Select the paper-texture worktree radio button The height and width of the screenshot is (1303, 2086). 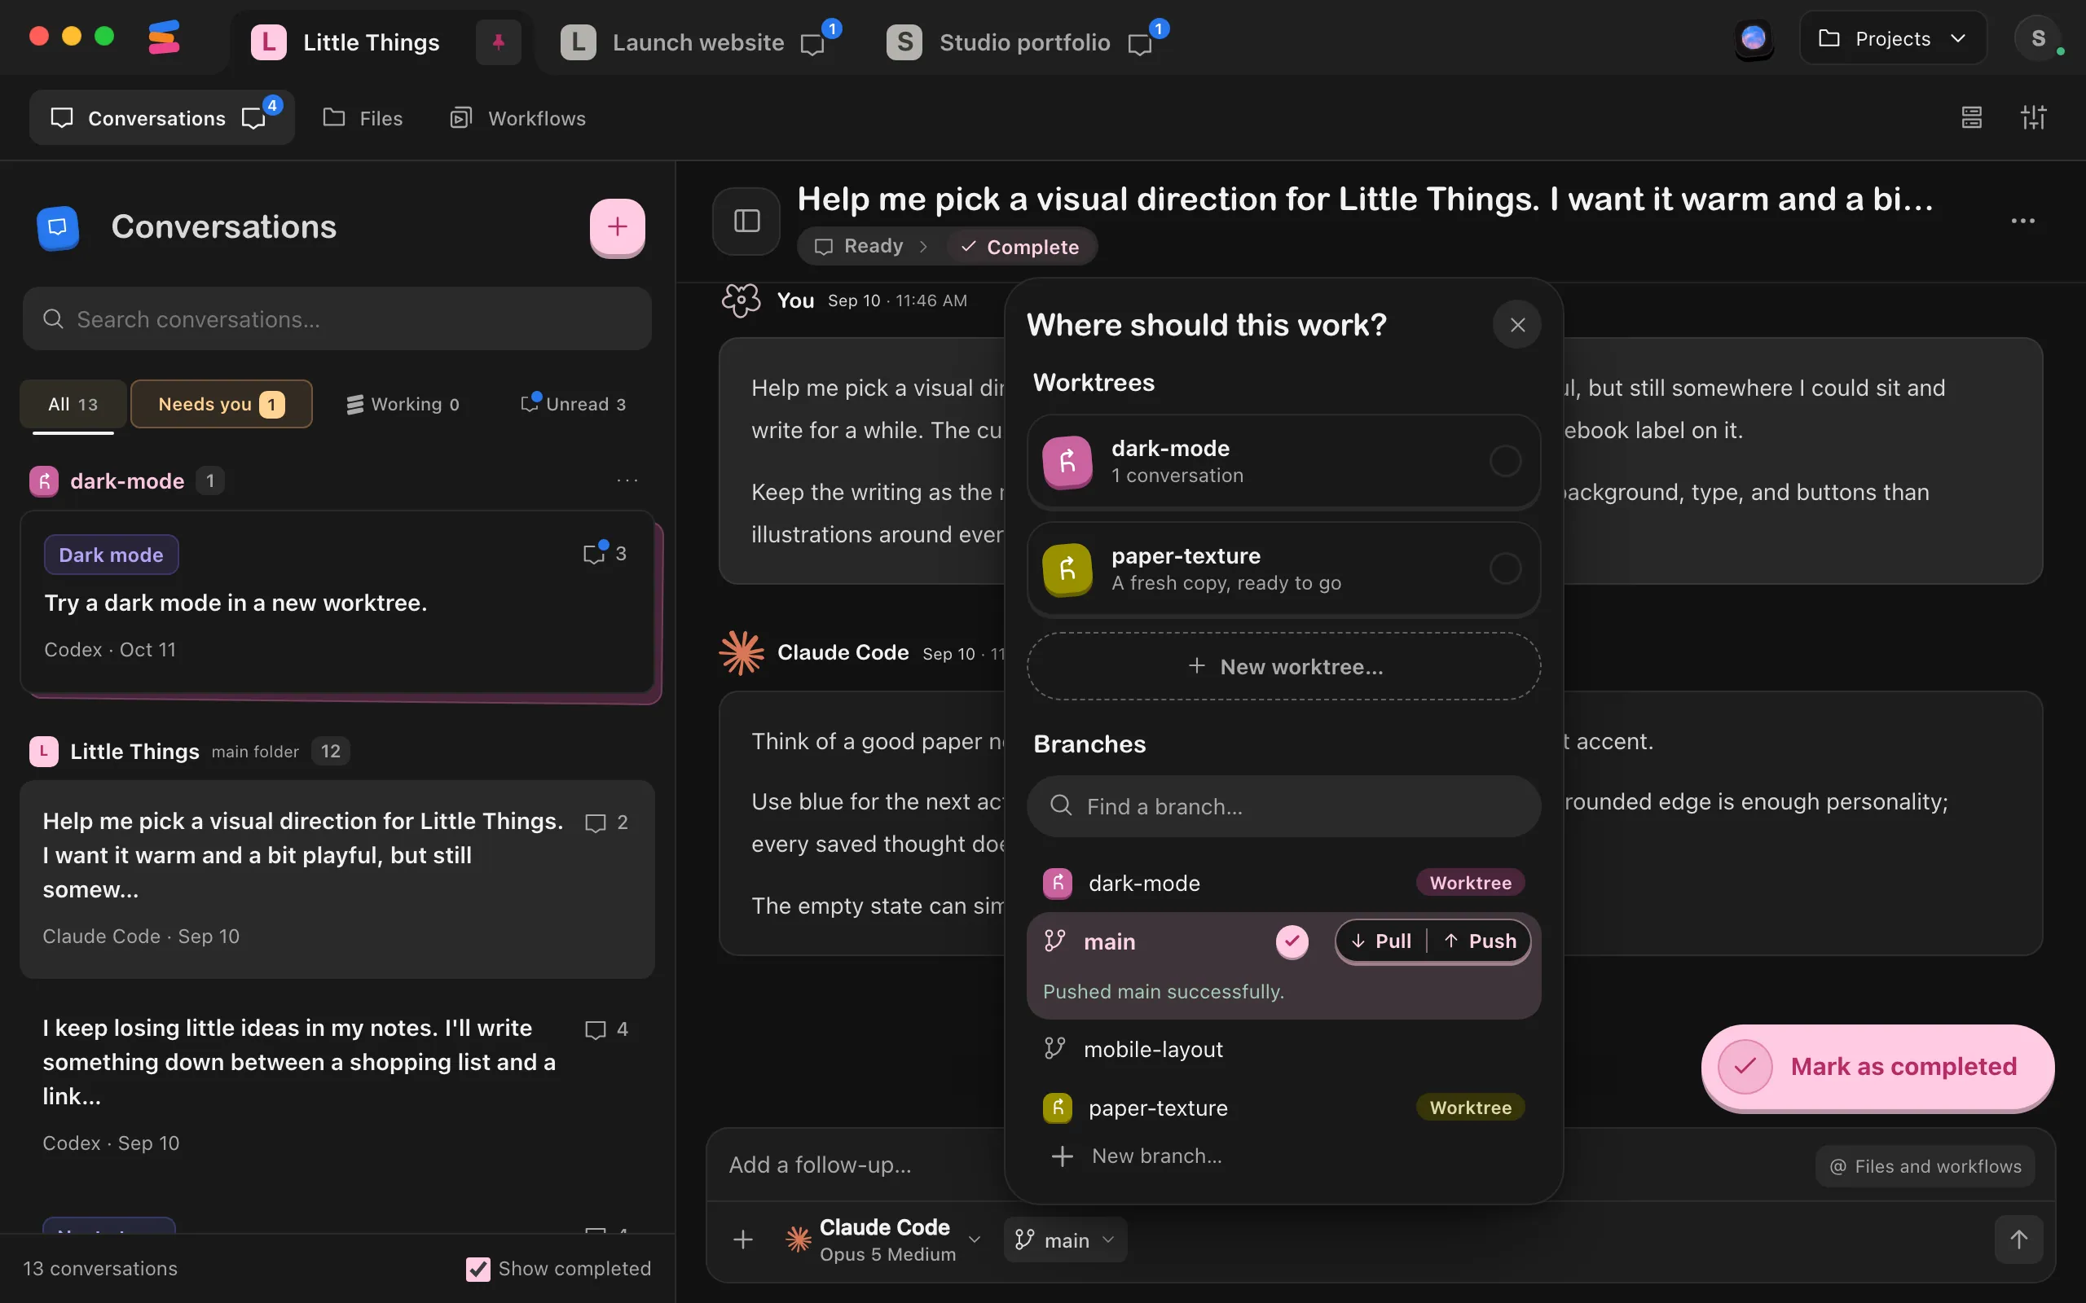pyautogui.click(x=1505, y=568)
